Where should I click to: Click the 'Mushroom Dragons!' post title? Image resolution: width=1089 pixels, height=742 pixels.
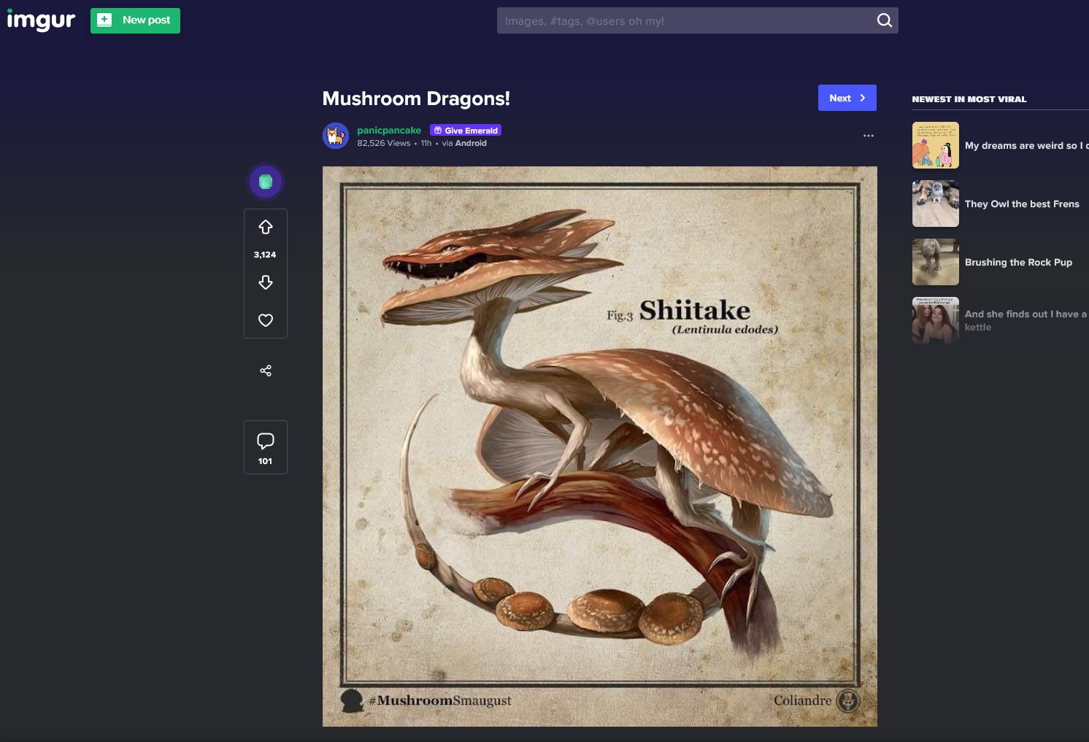(x=416, y=98)
